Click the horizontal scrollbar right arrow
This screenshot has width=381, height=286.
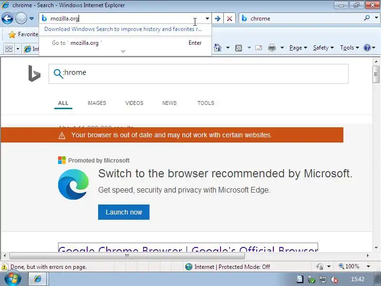[368, 255]
